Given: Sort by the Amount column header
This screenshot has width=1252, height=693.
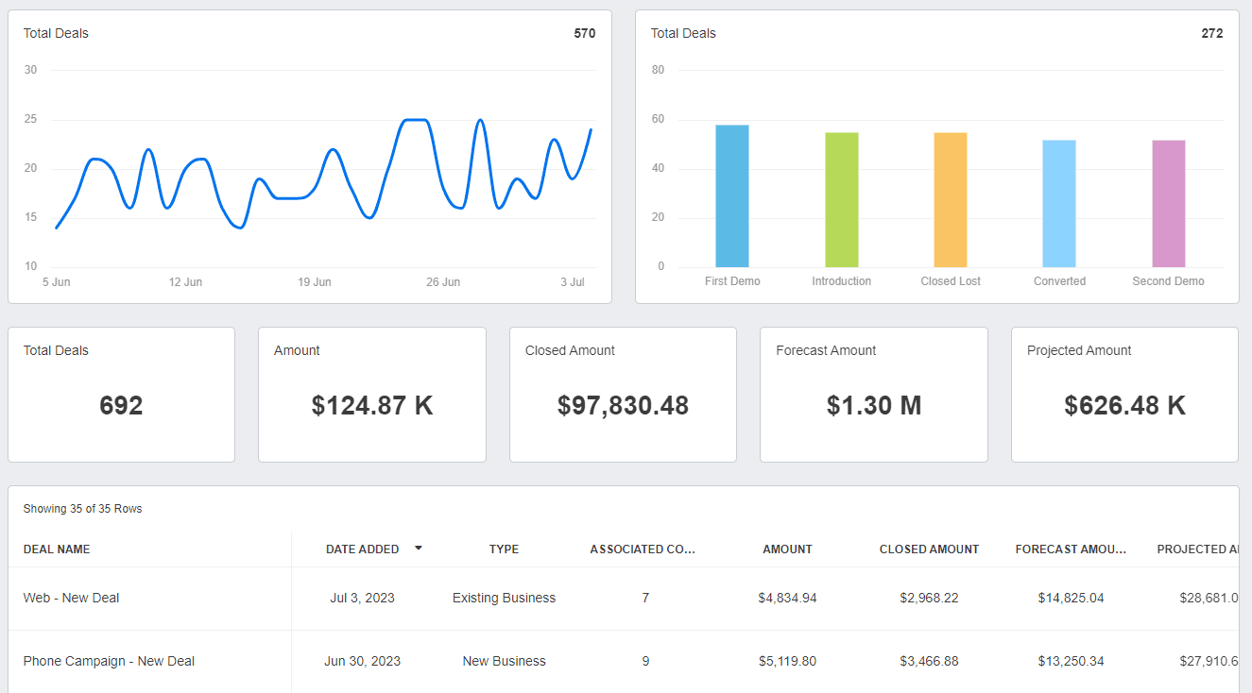Looking at the screenshot, I should pyautogui.click(x=787, y=549).
